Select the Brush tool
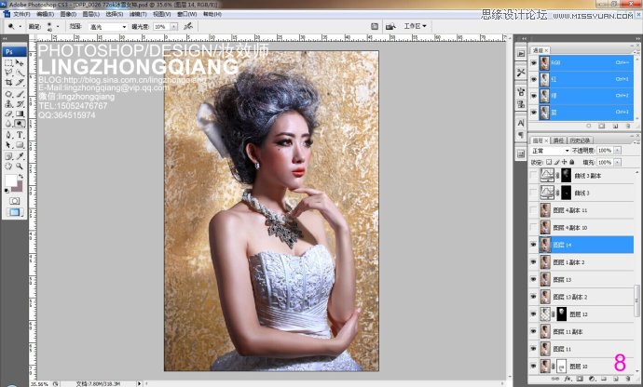 click(x=20, y=94)
